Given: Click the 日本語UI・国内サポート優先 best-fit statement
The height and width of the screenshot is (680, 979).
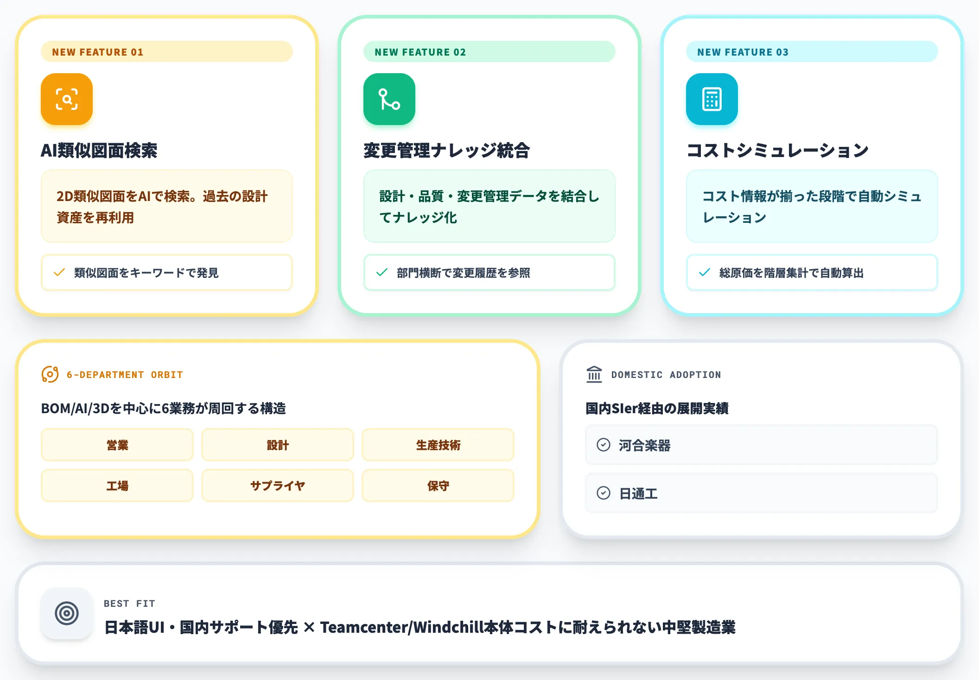Looking at the screenshot, I should [420, 627].
